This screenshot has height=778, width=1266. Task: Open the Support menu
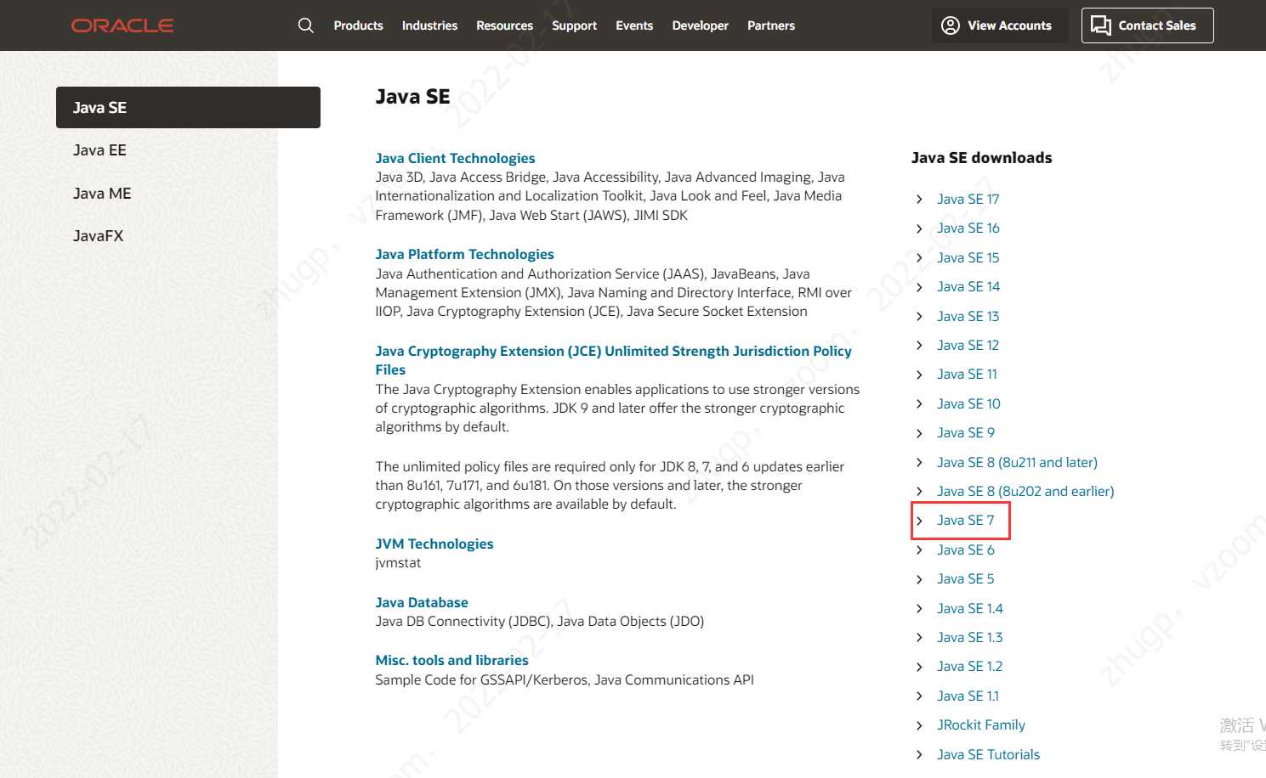pos(574,25)
